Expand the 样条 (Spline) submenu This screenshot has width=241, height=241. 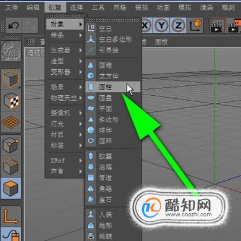pyautogui.click(x=65, y=35)
